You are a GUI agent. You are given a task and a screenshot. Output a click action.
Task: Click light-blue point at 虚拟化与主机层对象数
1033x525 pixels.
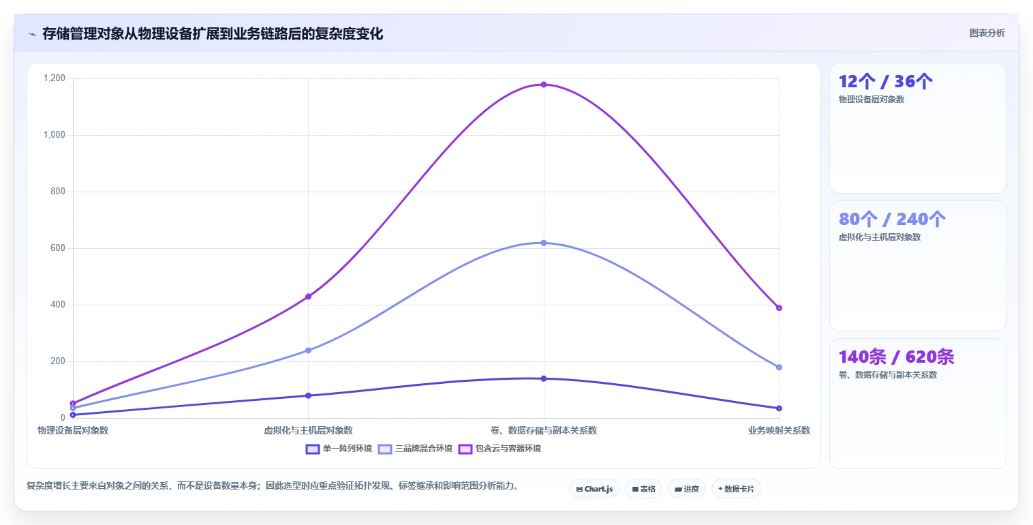click(x=308, y=350)
